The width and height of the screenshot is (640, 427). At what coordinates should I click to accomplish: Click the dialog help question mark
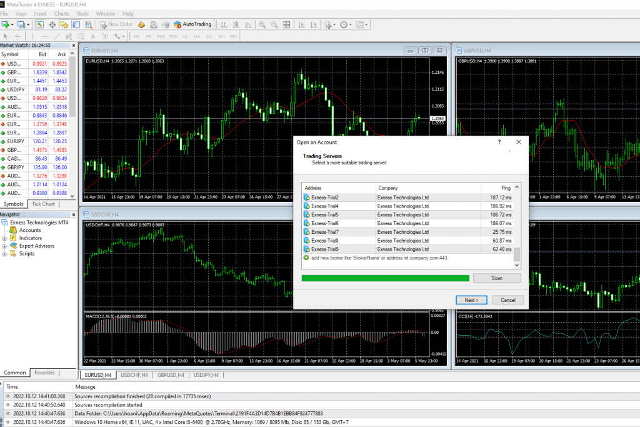[x=499, y=142]
